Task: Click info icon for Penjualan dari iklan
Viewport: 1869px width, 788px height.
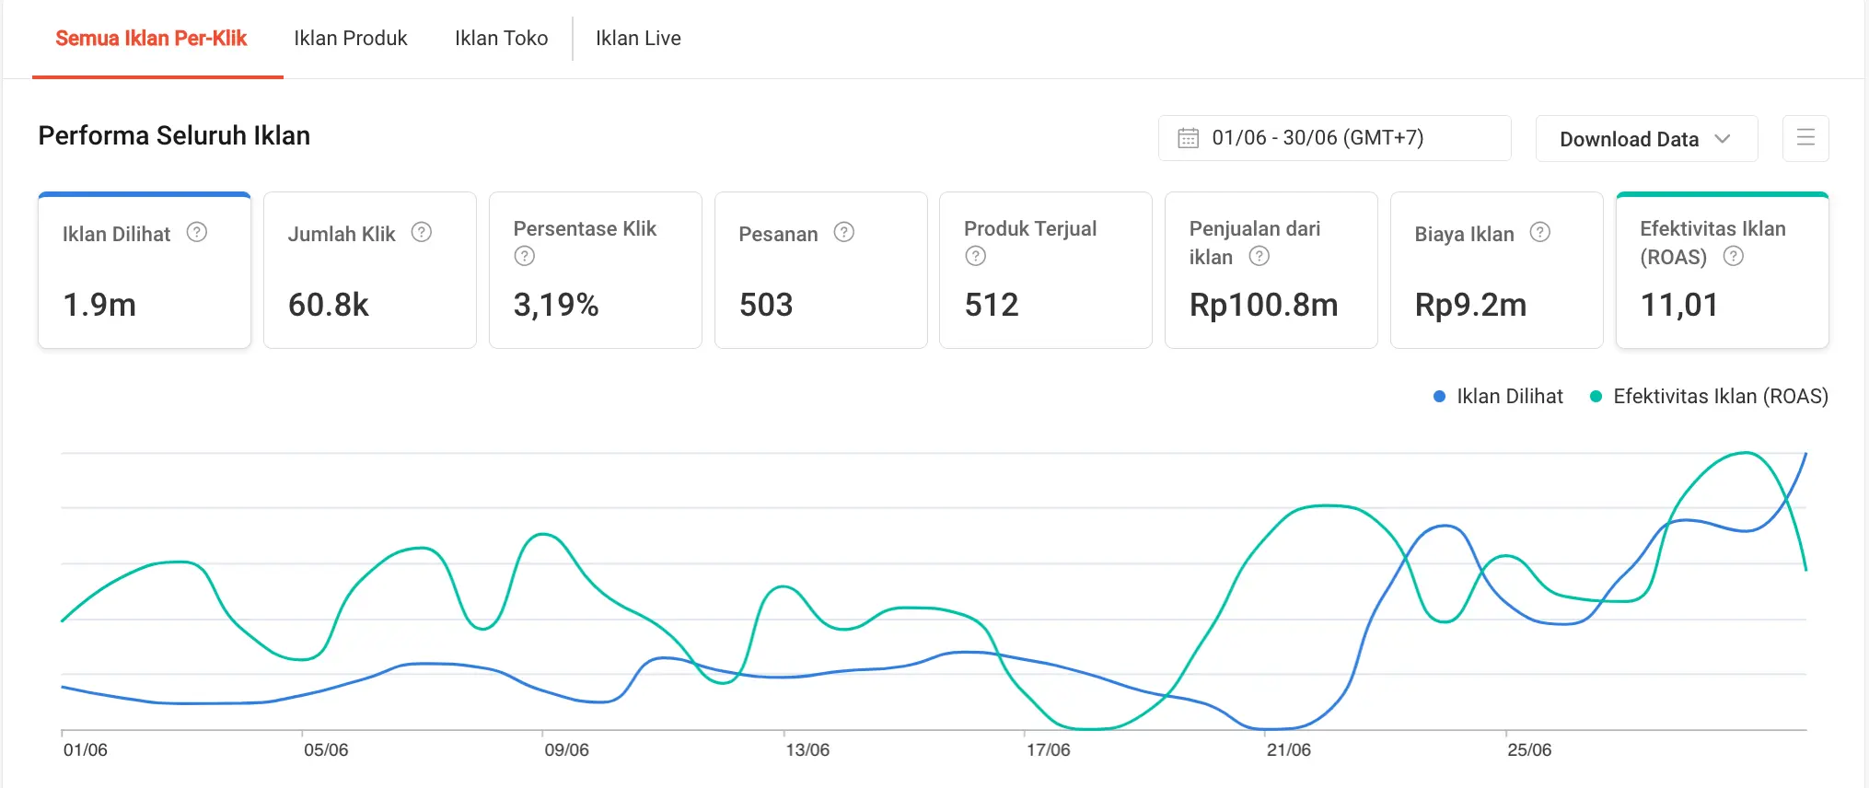Action: pos(1260,256)
